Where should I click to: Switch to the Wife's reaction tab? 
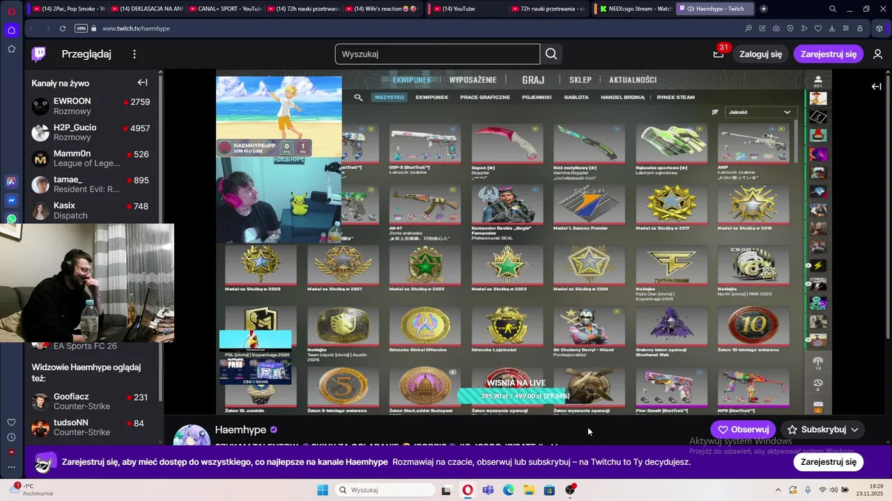pos(382,9)
